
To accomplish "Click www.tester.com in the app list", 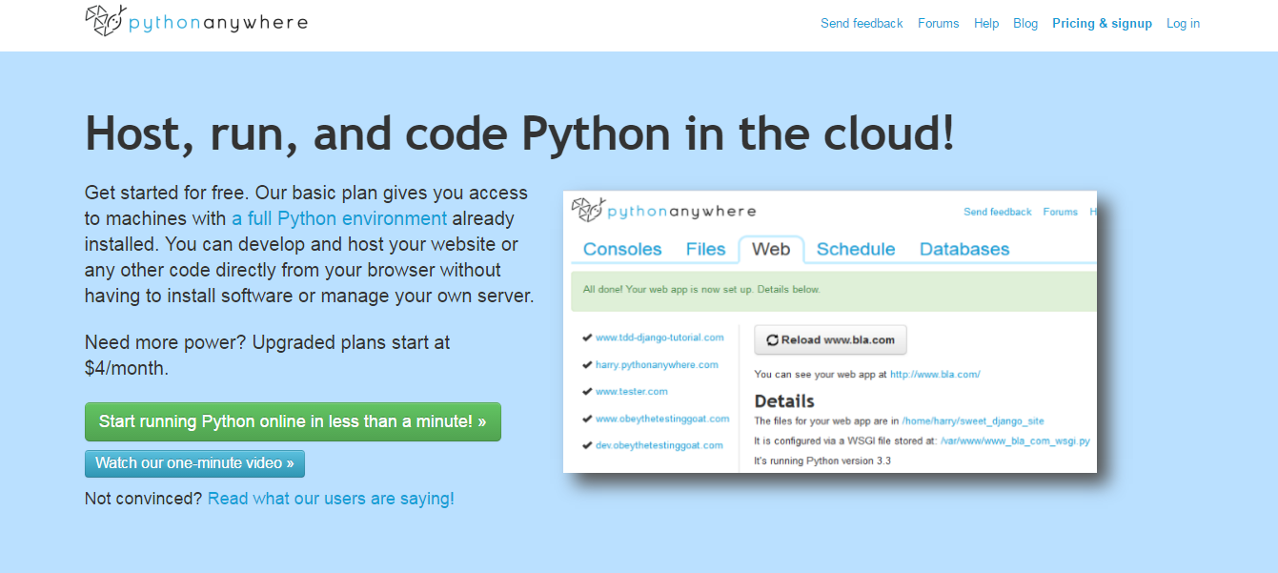I will (x=632, y=391).
